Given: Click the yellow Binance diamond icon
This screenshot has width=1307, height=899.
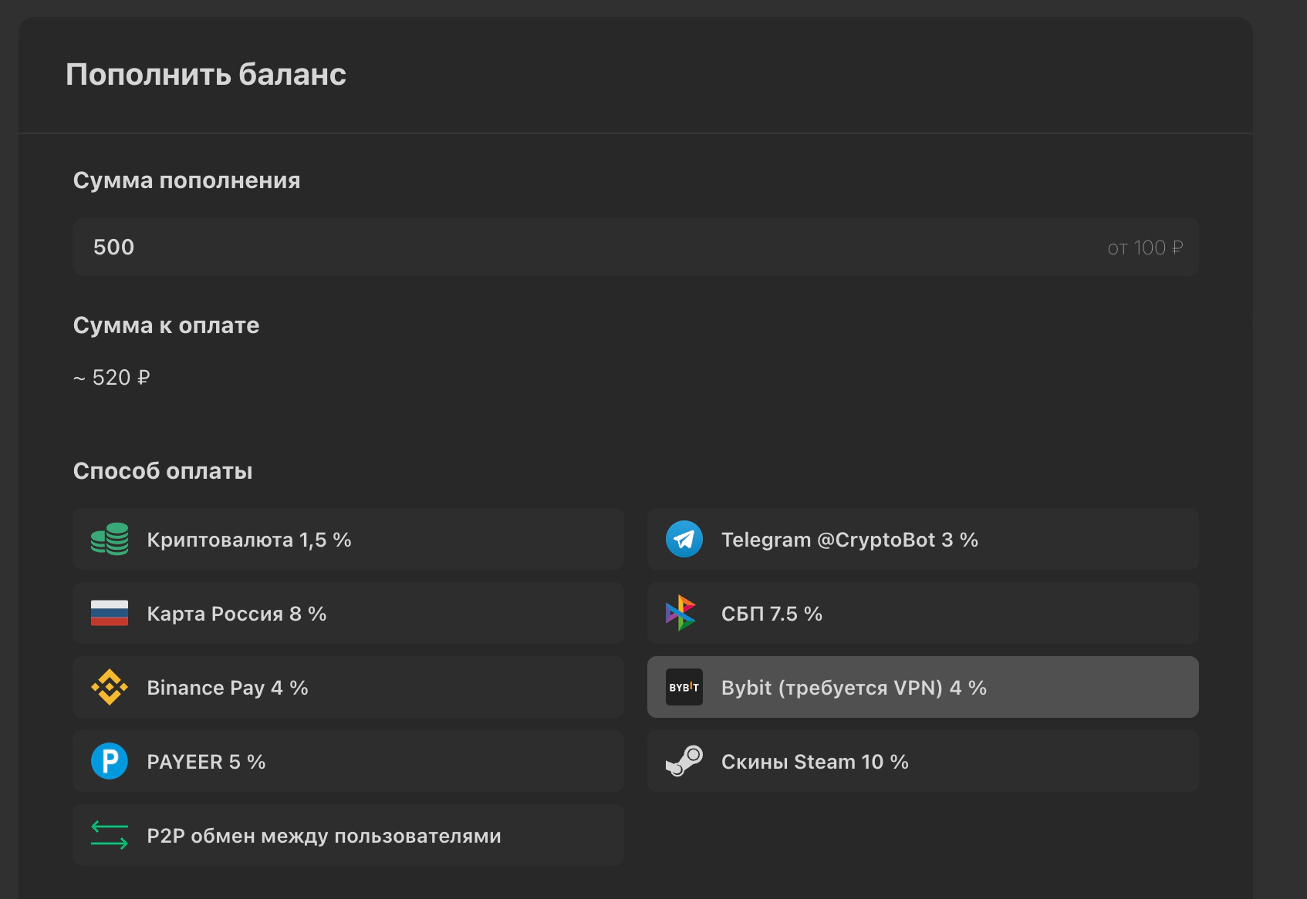Looking at the screenshot, I should (x=110, y=687).
